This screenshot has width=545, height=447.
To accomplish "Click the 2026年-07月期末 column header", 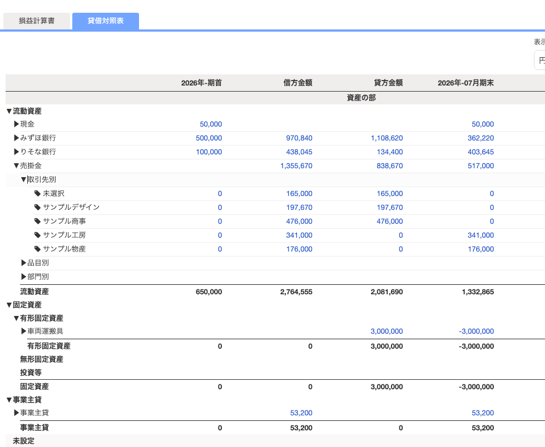I will click(466, 83).
